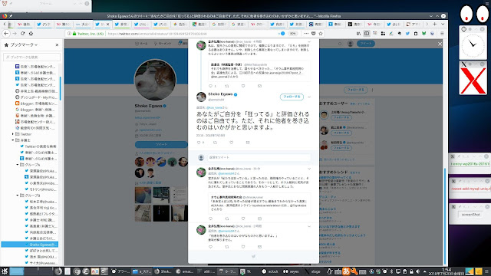The image size is (491, 276).
Task: Open the selected Shoko Egawa bookmark
Action: click(x=30, y=245)
